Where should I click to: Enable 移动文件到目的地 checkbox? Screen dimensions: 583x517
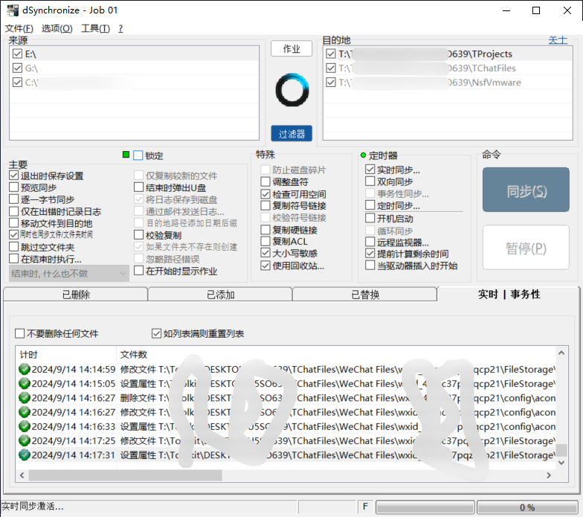click(13, 223)
